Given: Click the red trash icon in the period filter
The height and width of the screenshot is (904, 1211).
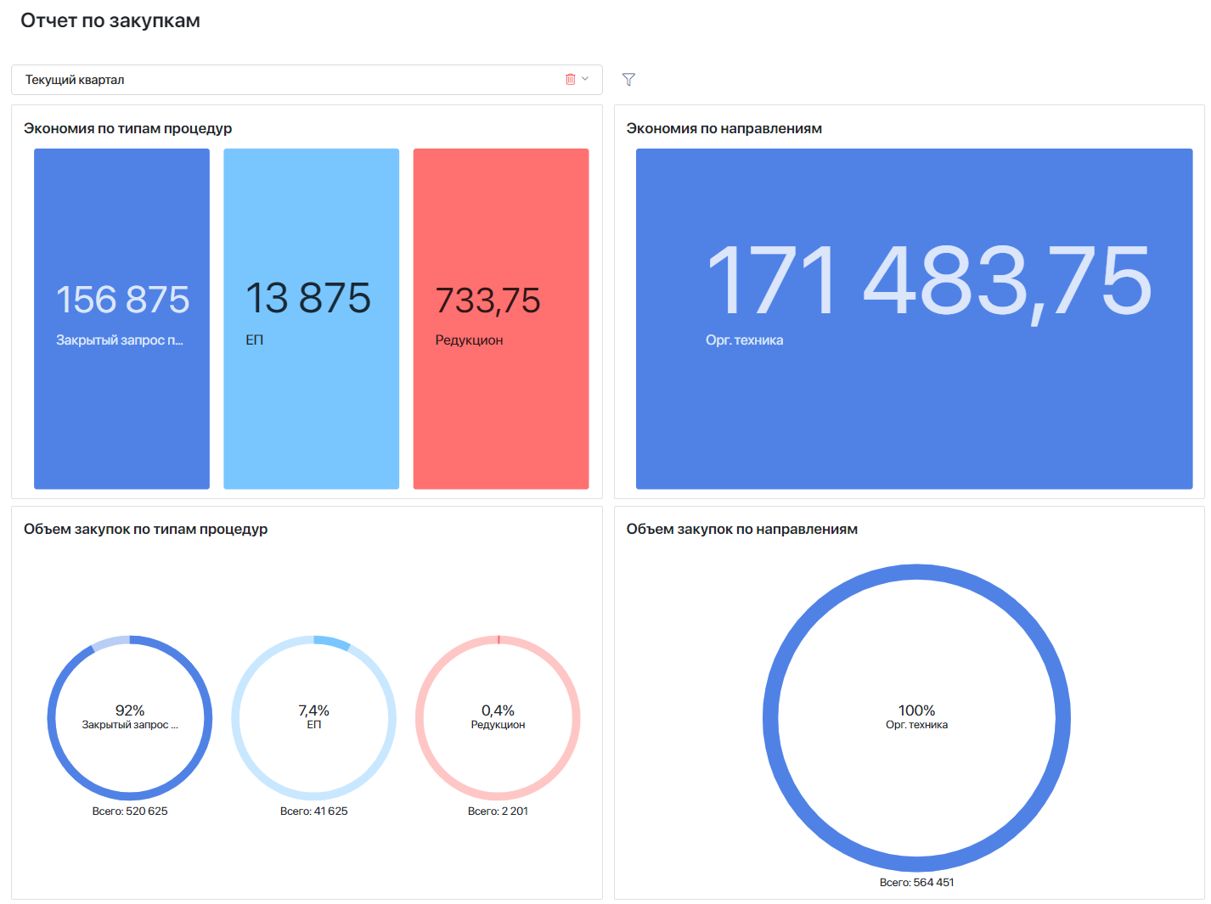Looking at the screenshot, I should point(570,79).
